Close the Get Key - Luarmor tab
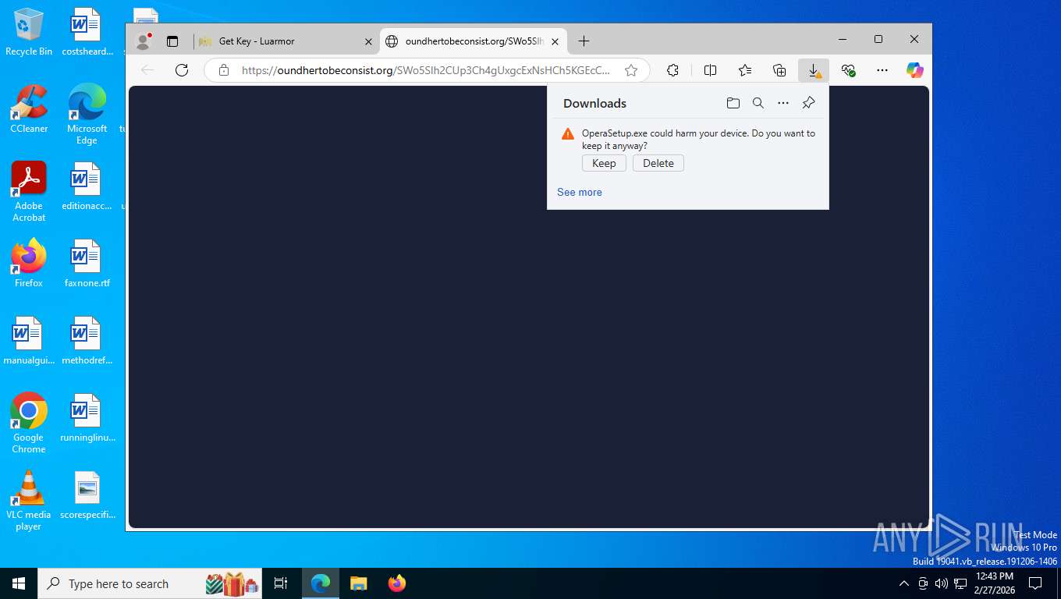Screen dimensions: 1061x599 click(x=368, y=41)
